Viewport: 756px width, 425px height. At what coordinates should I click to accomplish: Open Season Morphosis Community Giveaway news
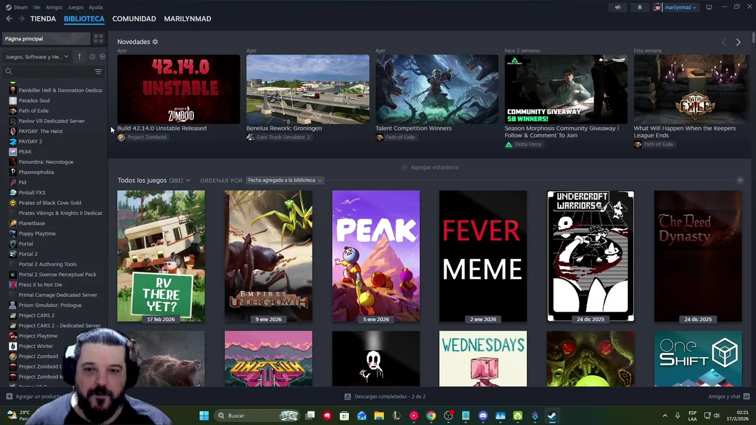[566, 89]
